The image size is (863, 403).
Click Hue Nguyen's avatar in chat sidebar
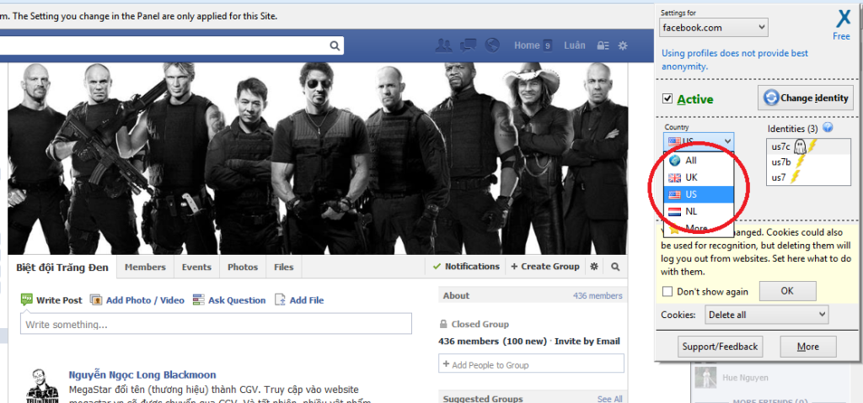click(705, 377)
